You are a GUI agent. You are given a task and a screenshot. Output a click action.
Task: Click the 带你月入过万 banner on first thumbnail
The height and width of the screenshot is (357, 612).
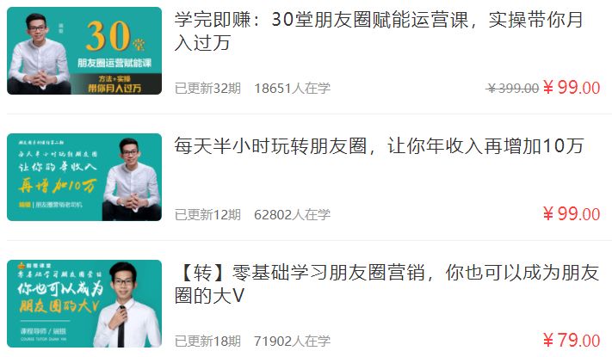click(x=114, y=89)
